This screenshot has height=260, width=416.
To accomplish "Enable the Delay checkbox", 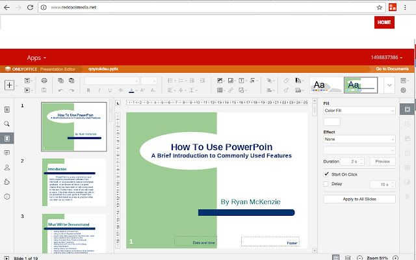I will tap(326, 184).
